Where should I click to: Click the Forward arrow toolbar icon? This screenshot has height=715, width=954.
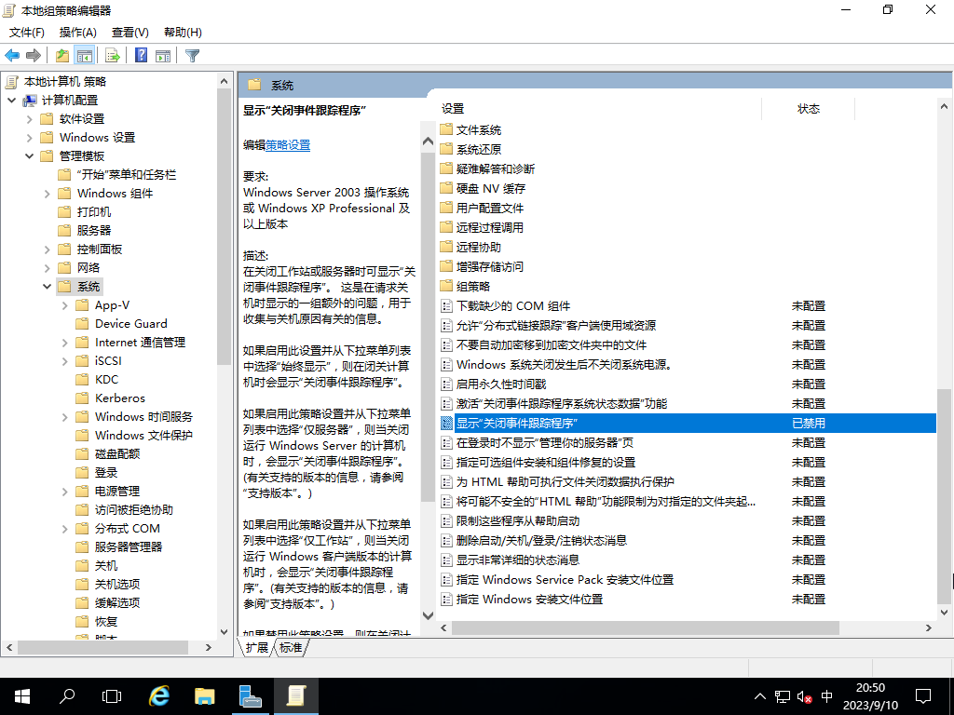pyautogui.click(x=34, y=55)
